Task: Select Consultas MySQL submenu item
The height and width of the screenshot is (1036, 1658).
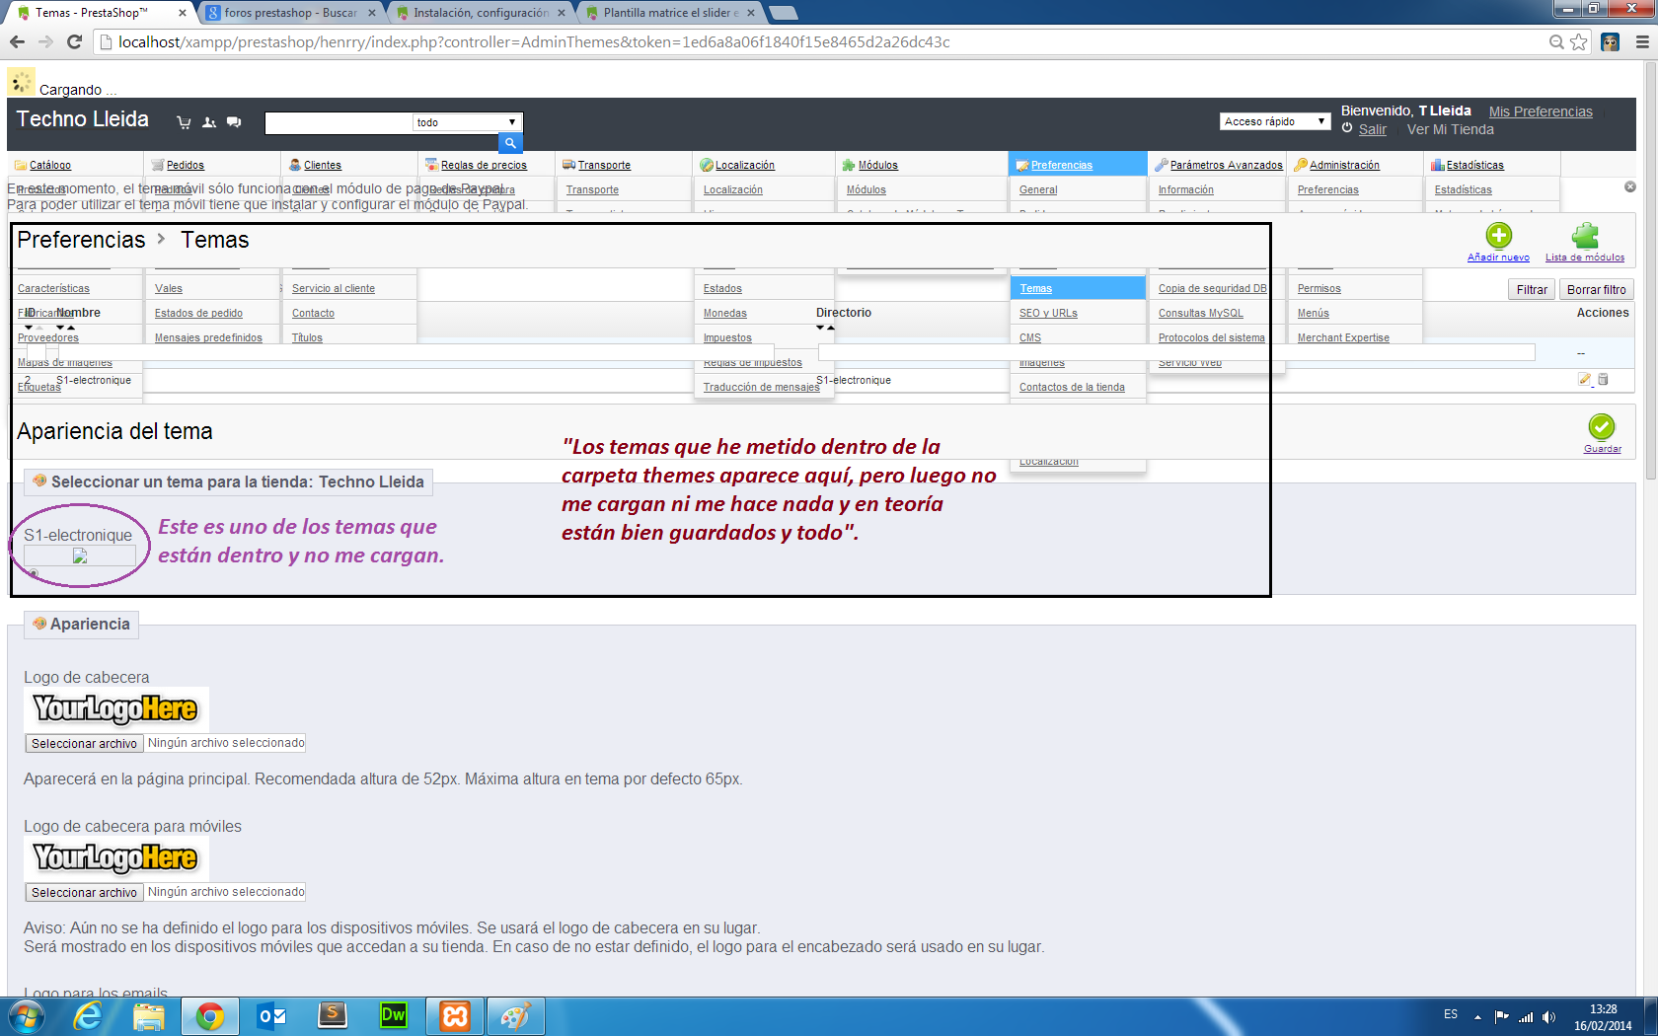Action: coord(1201,313)
